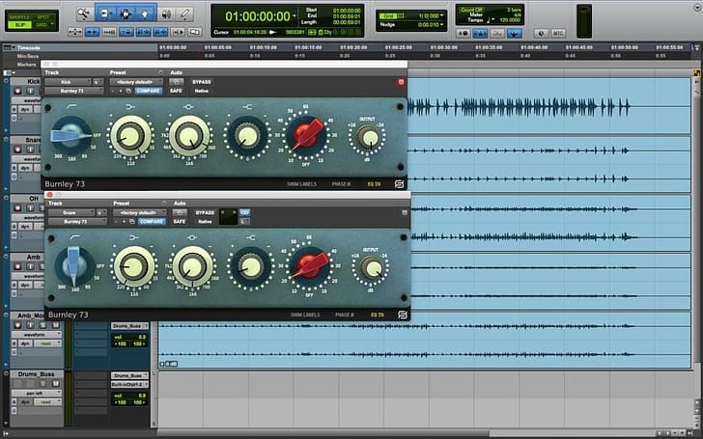Click the Scrubber speaker tool

coord(165,14)
